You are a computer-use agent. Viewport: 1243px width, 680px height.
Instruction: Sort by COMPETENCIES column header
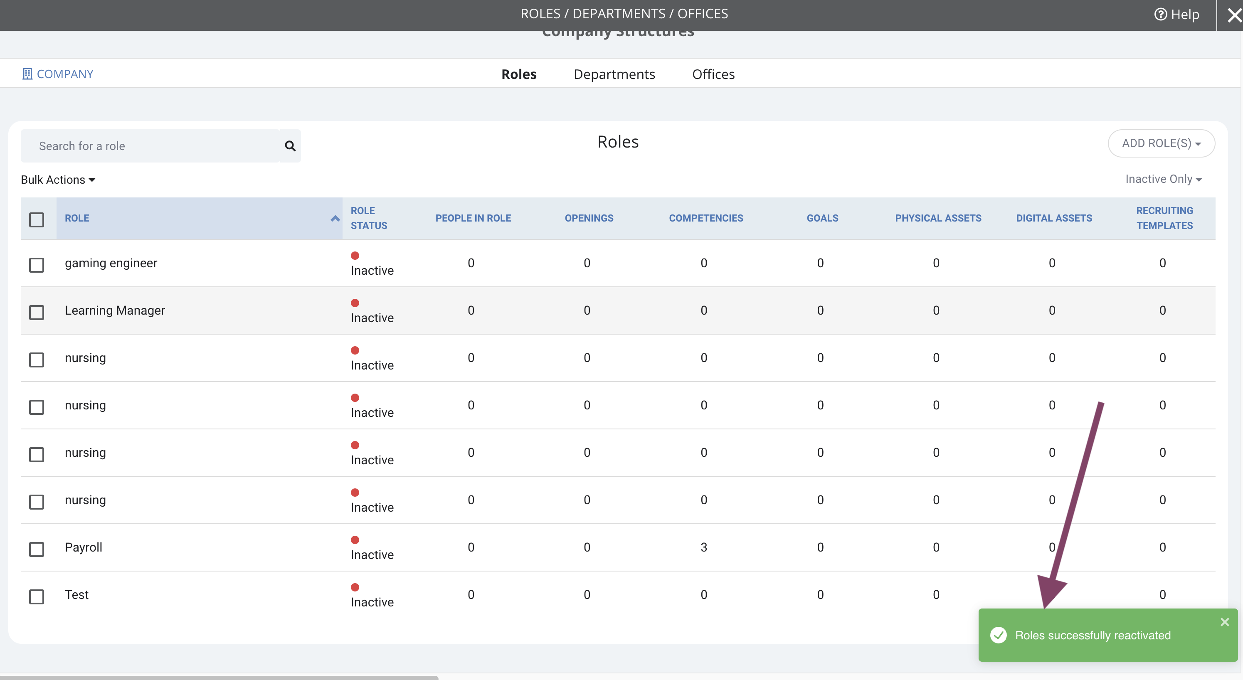[706, 218]
